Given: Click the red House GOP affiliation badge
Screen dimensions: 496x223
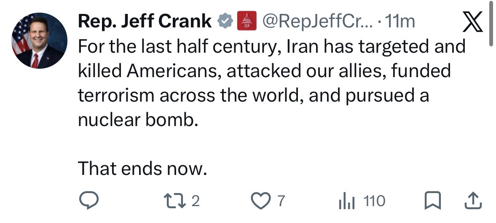Looking at the screenshot, I should (x=247, y=21).
